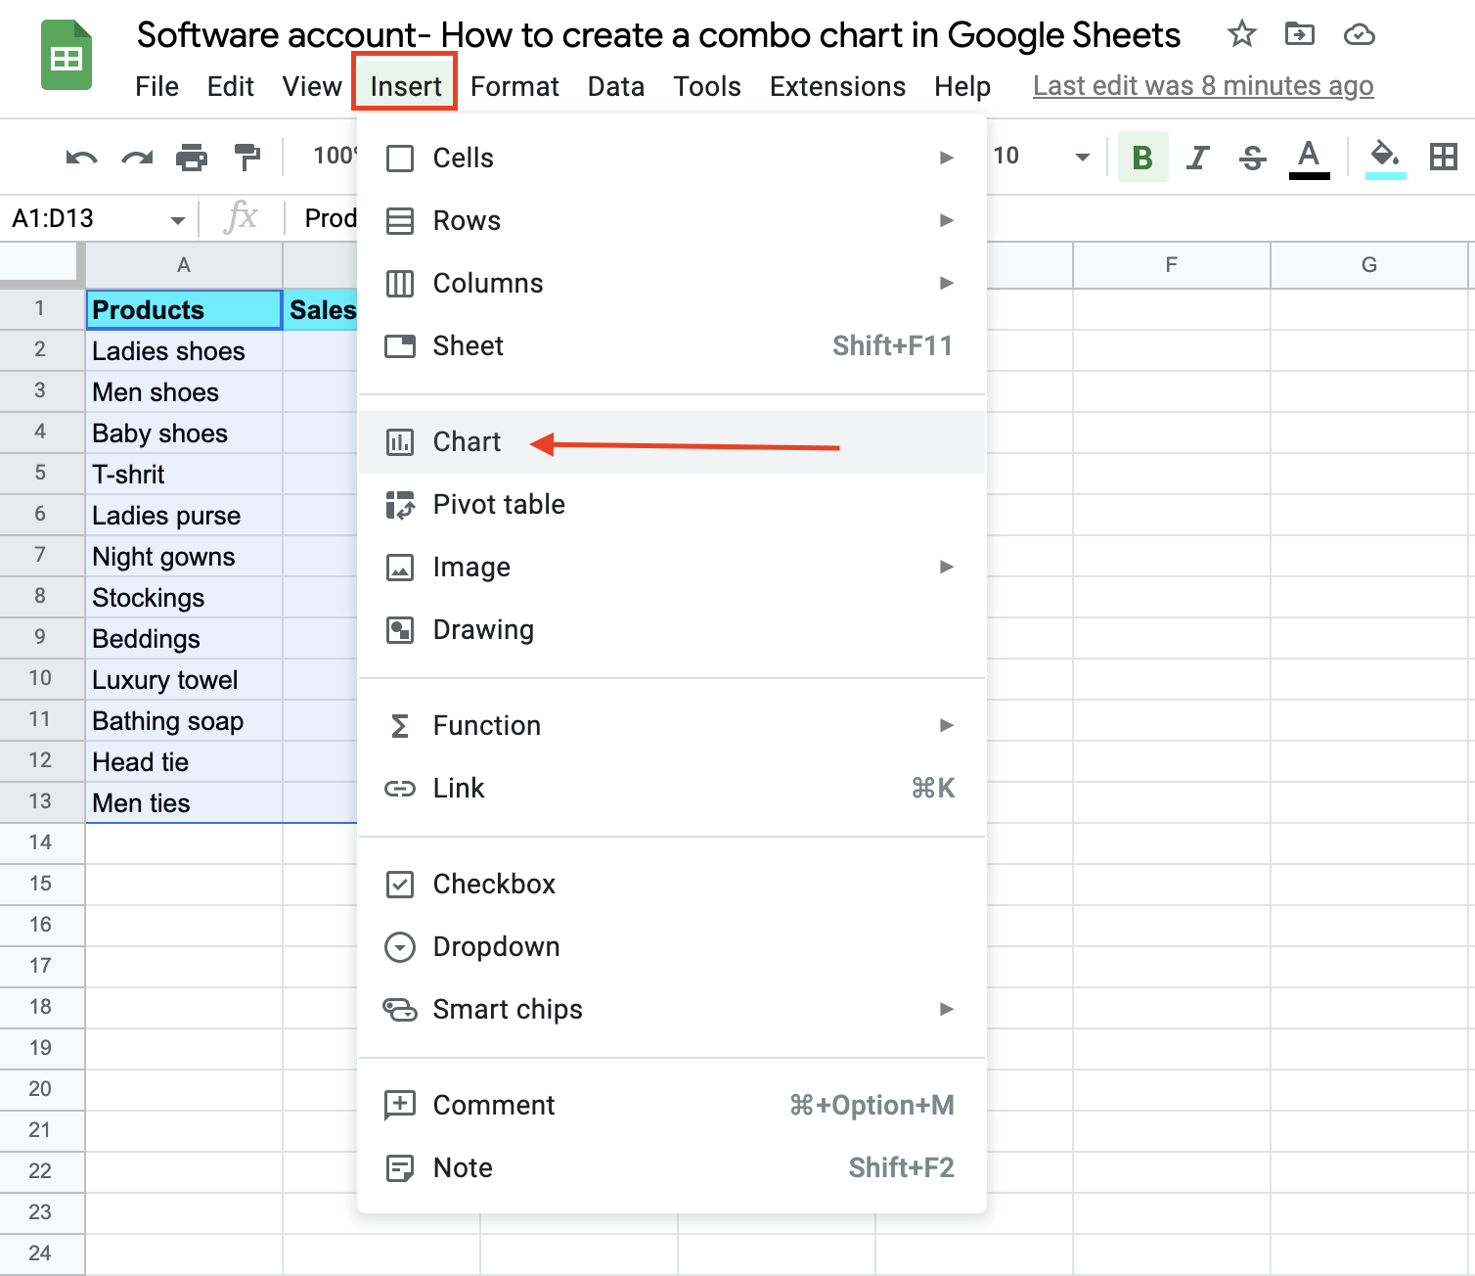Insert a Checkbox
Image resolution: width=1475 pixels, height=1276 pixels.
[x=671, y=884]
